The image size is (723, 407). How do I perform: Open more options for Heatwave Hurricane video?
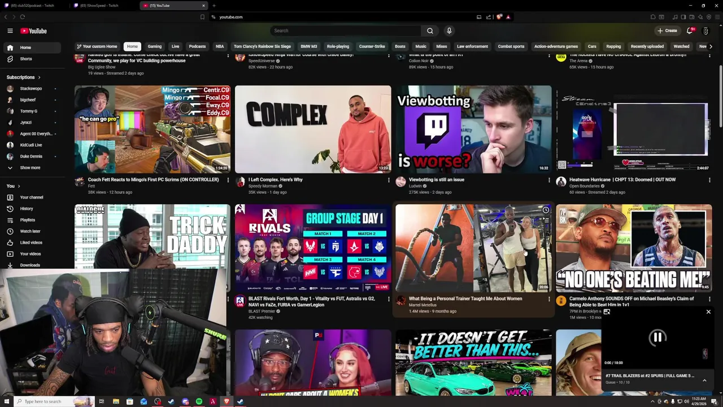pyautogui.click(x=709, y=180)
